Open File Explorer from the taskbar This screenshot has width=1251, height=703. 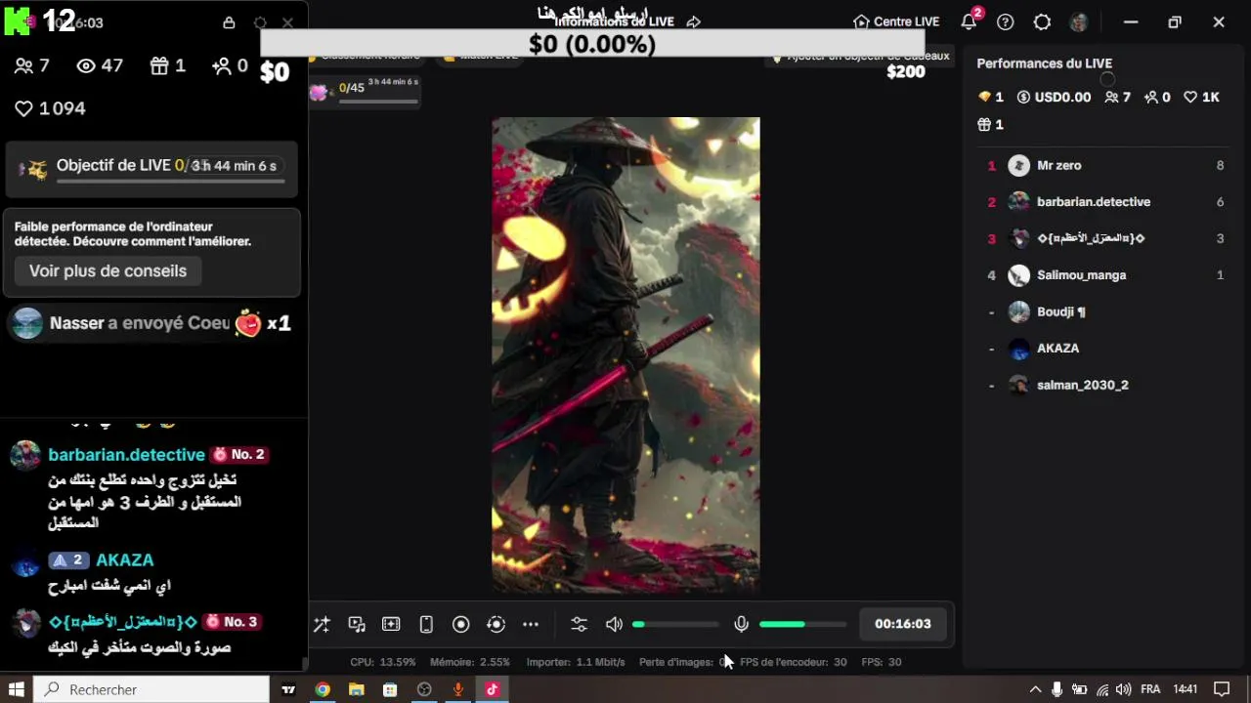pos(357,689)
